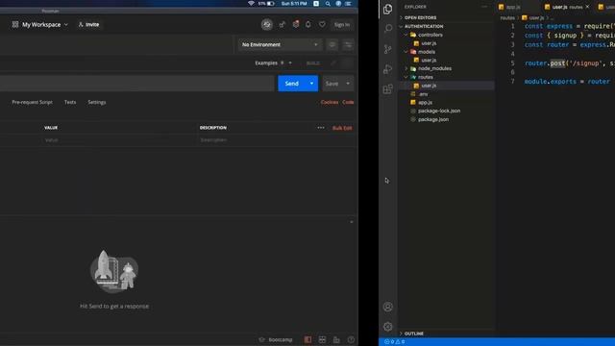
Task: Open the manage environments settings icon
Action: pyautogui.click(x=348, y=45)
